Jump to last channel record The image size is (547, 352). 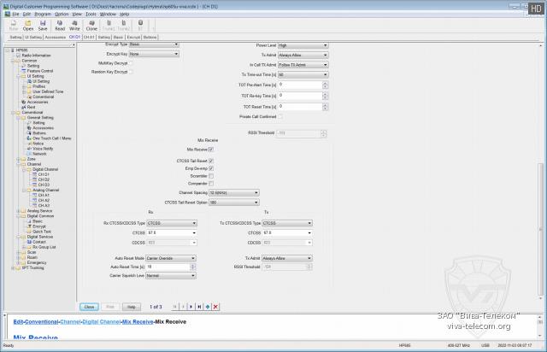[x=199, y=306]
